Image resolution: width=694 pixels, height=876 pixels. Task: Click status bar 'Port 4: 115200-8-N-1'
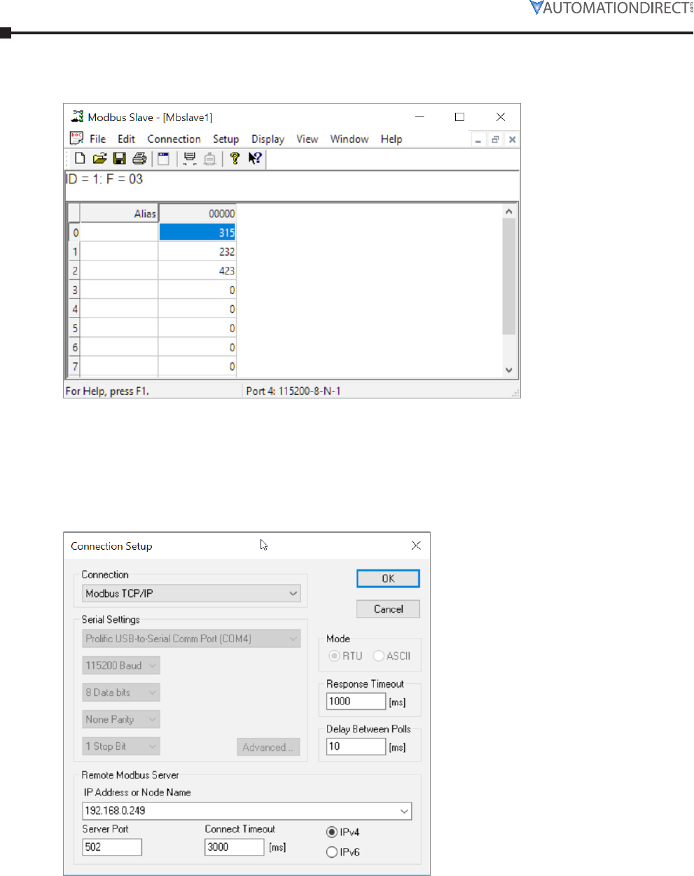[293, 391]
